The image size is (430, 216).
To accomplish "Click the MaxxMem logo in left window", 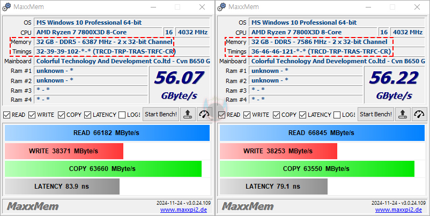I will pyautogui.click(x=33, y=206).
